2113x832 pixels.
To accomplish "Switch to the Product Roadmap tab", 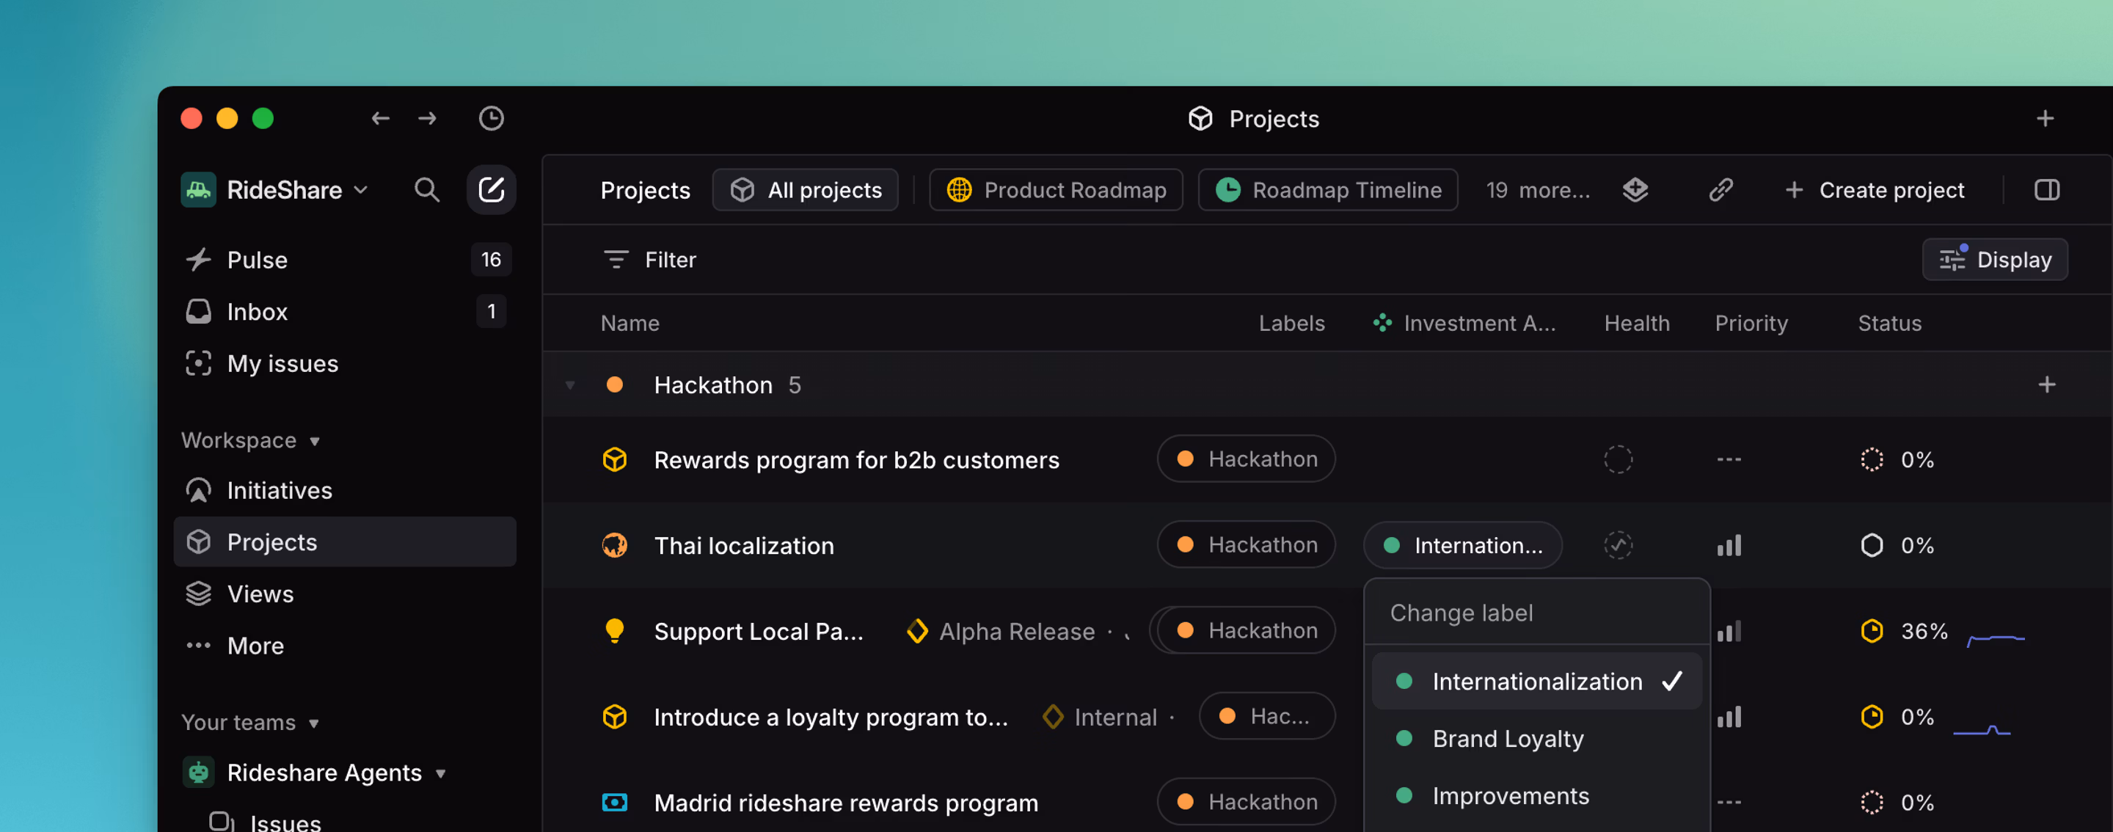I will [x=1056, y=189].
